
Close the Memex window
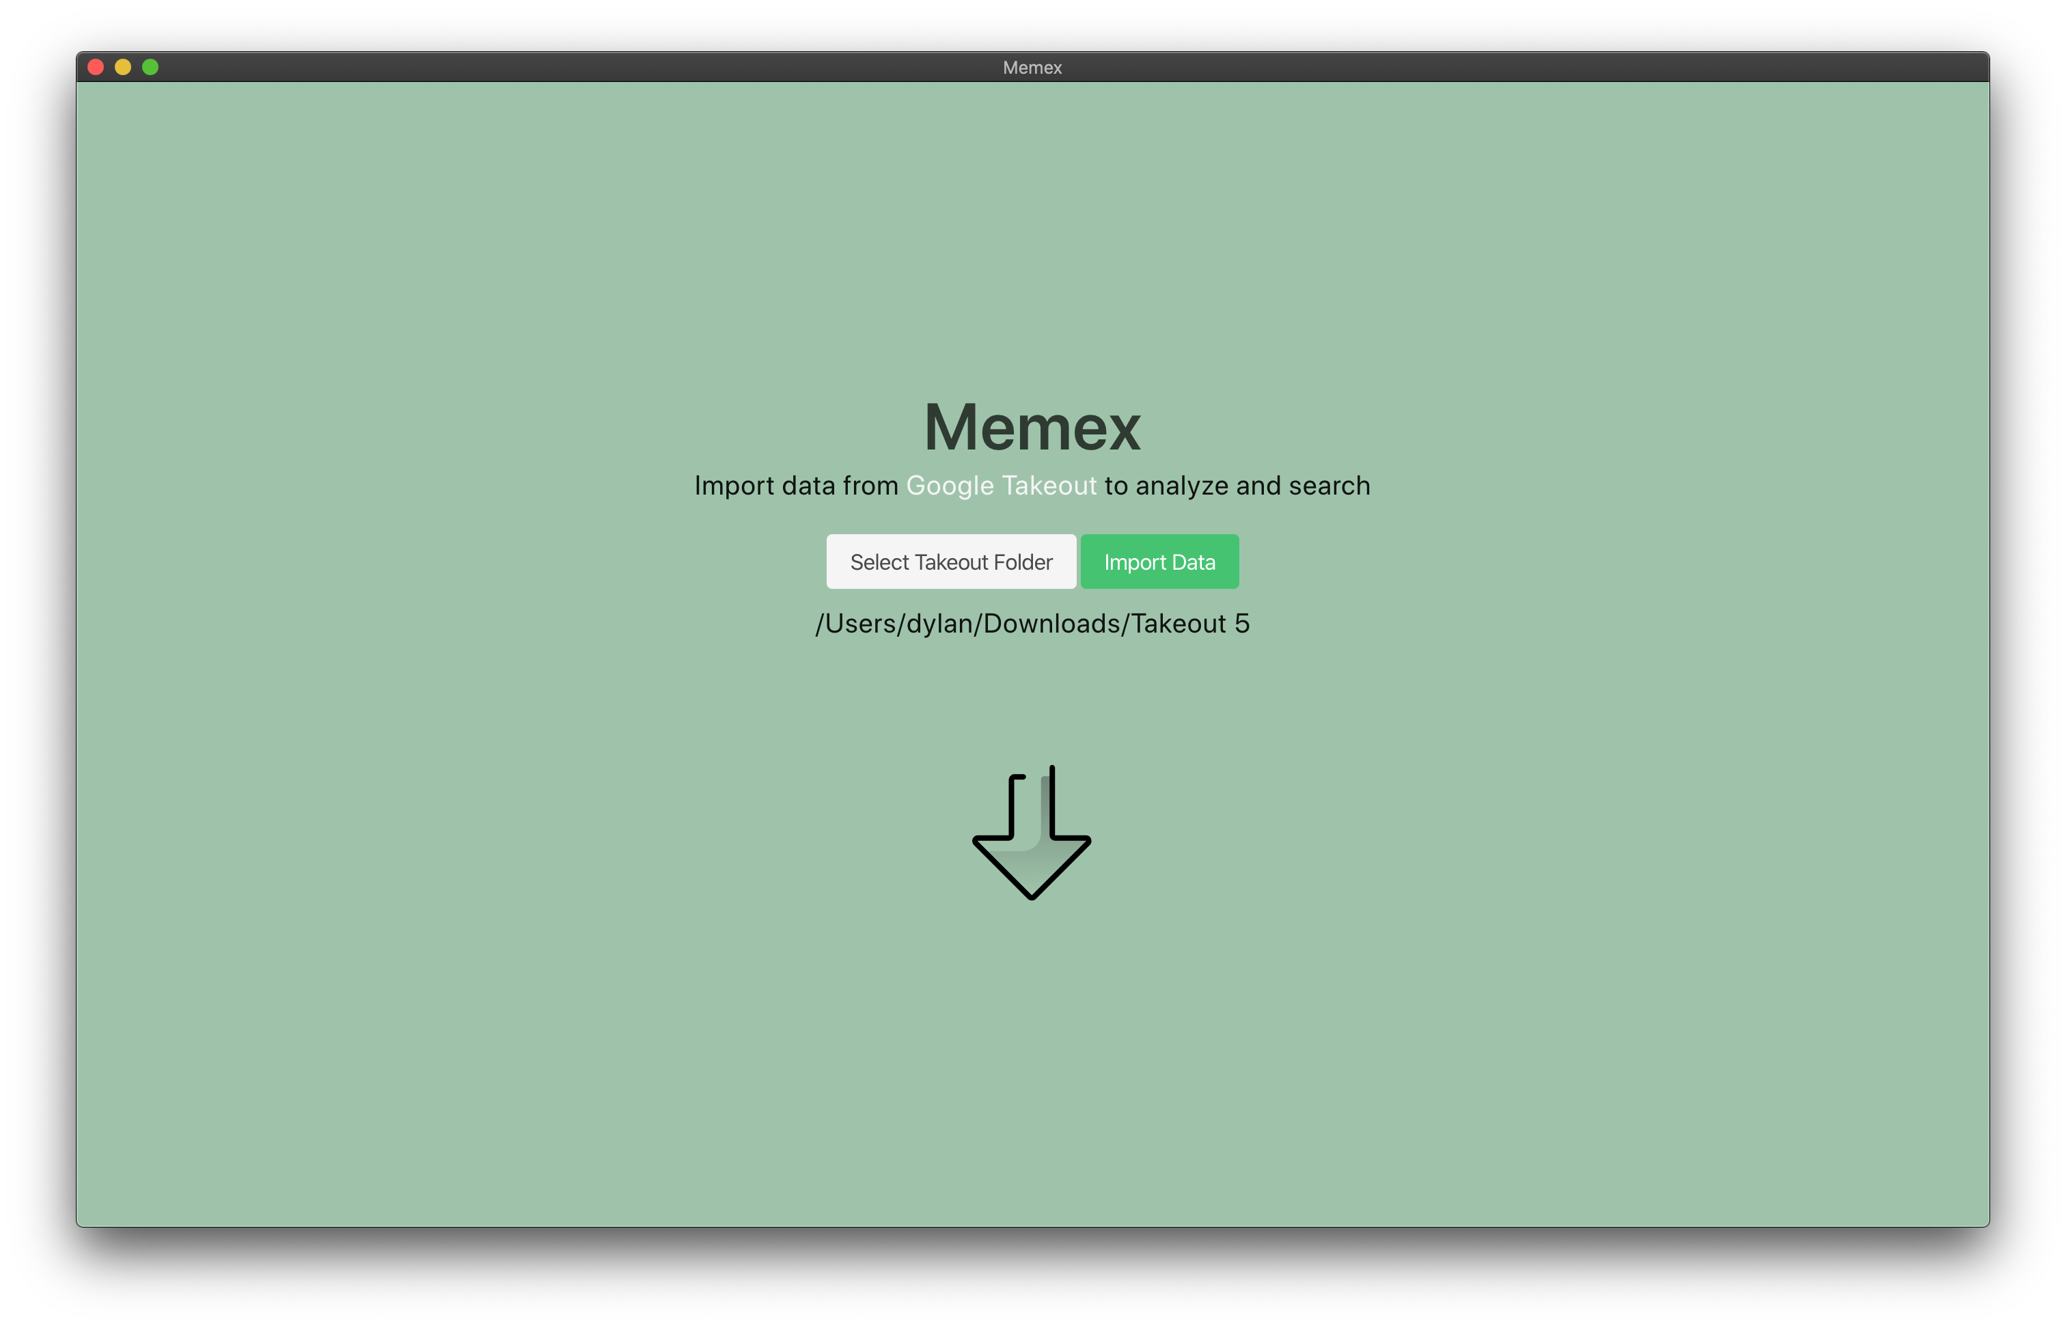click(96, 67)
